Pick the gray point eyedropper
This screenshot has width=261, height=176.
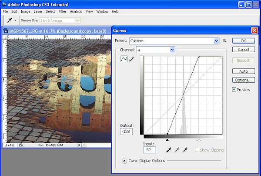pos(177,150)
